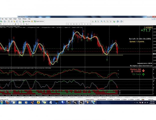Open the Strategy Tester icon
The image size is (156, 120).
20,21
